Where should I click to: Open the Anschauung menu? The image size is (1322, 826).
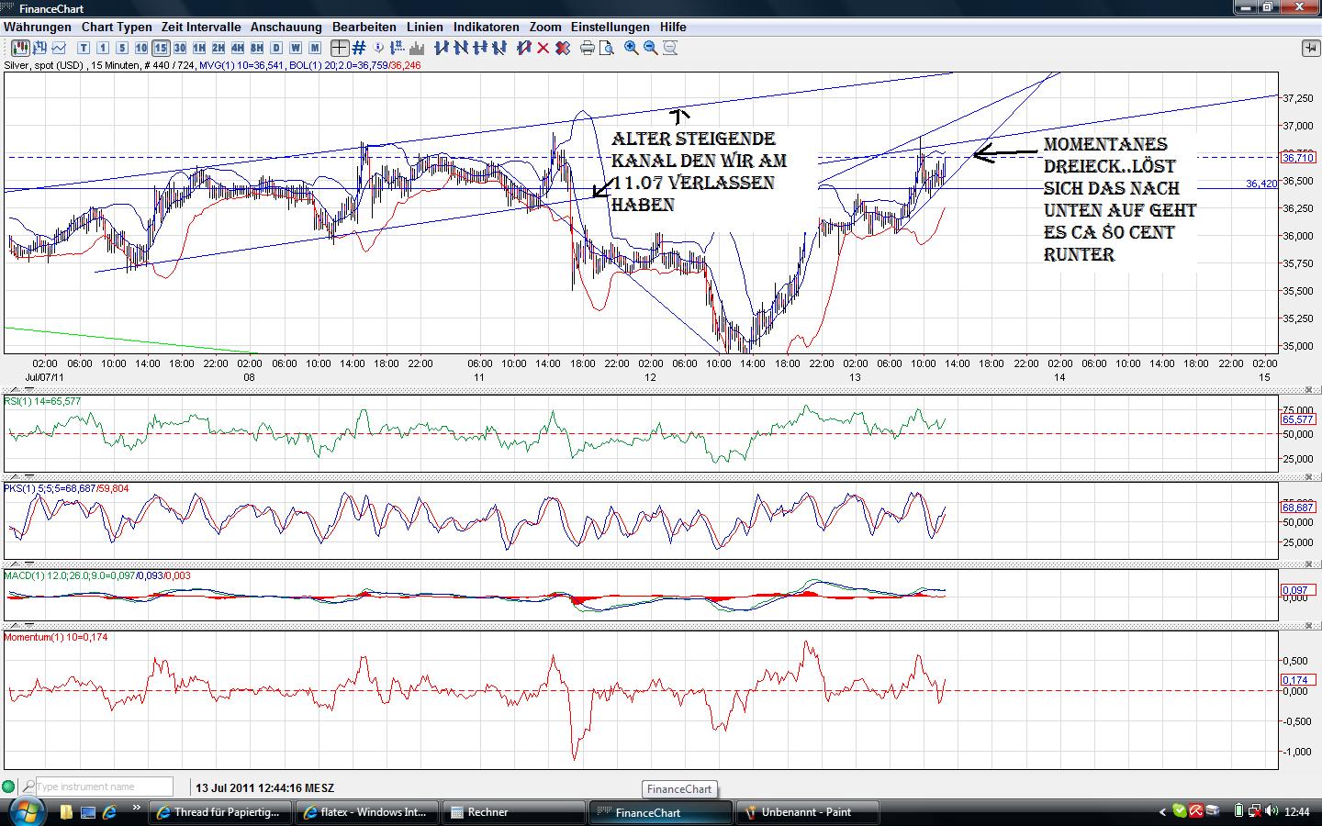(x=286, y=27)
